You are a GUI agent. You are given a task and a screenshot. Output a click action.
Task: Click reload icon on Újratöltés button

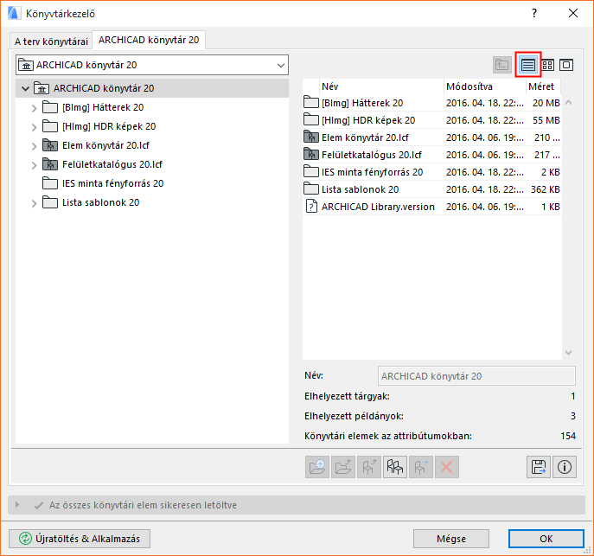(x=25, y=538)
